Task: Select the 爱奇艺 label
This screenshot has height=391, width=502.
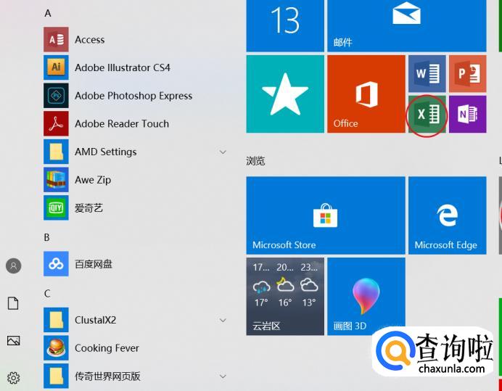Action: tap(89, 208)
